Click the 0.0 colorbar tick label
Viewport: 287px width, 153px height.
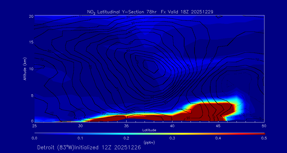click(x=34, y=138)
